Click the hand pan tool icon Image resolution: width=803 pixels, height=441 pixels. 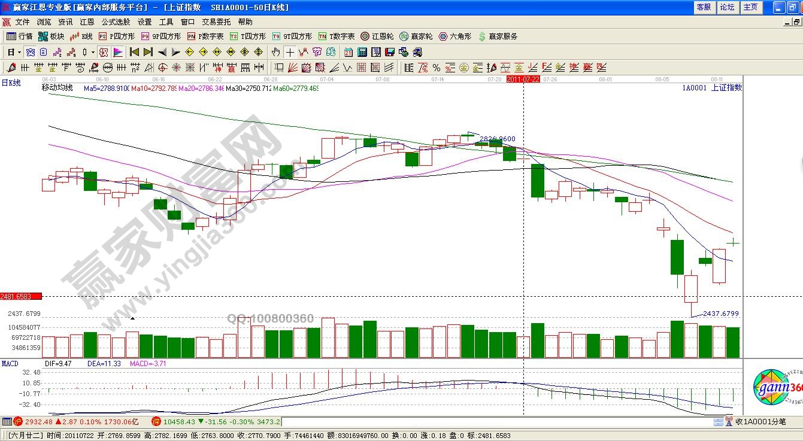(275, 52)
